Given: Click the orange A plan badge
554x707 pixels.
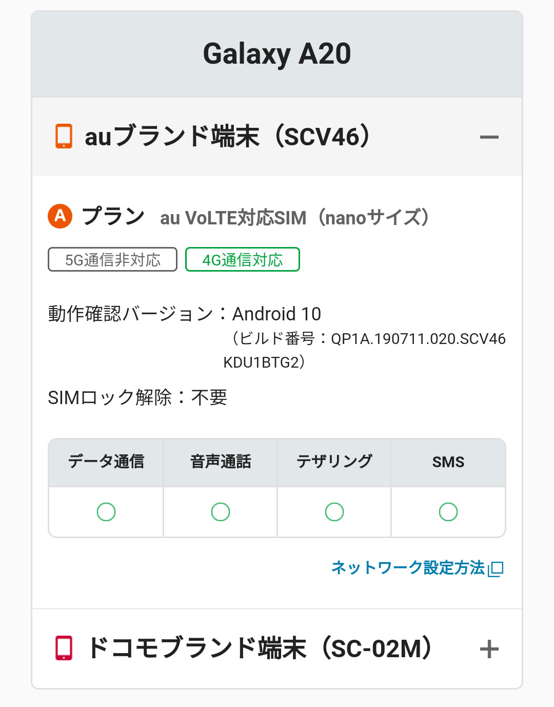Looking at the screenshot, I should [x=60, y=216].
